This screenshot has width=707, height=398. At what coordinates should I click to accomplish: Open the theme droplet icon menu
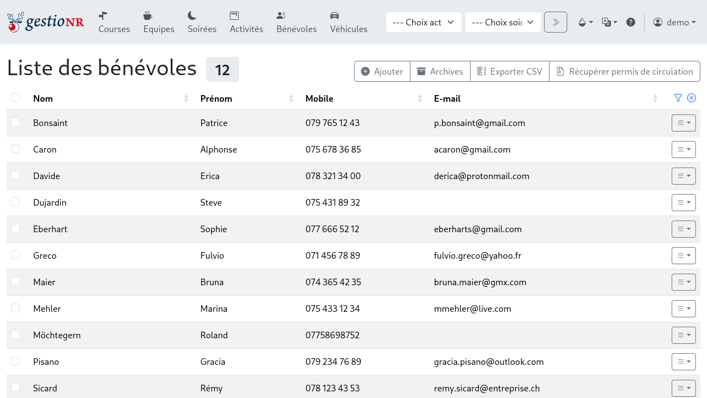[x=585, y=22]
